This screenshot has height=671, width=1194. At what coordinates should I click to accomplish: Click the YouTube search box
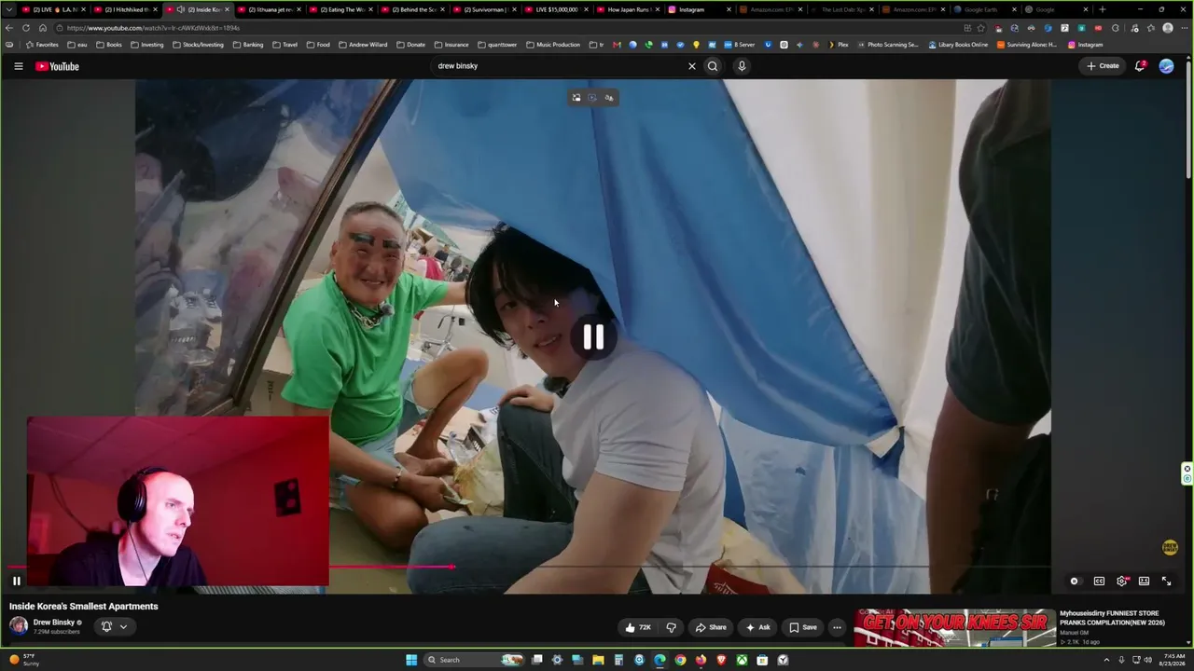(x=560, y=66)
